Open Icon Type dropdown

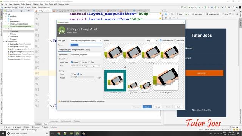[x=86, y=40]
